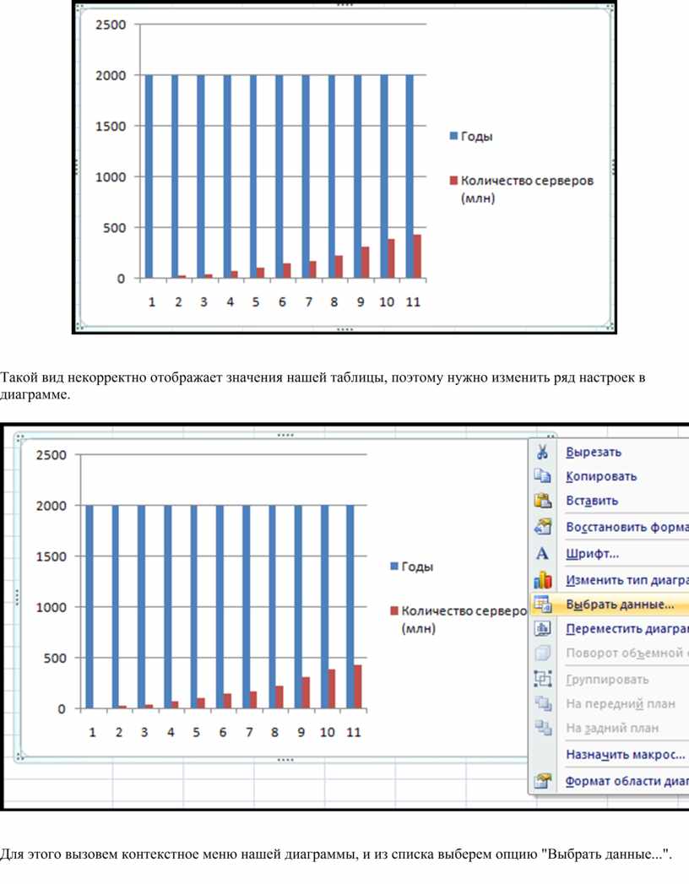This screenshot has height=884, width=689.
Task: Choose Копировать from the context menu
Action: point(601,476)
